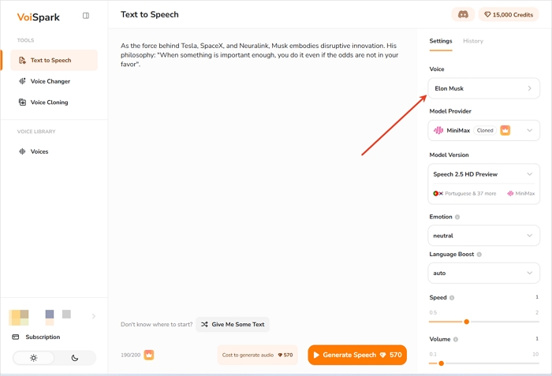Switch to dark mode moon toggle
This screenshot has width=552, height=376.
75,358
